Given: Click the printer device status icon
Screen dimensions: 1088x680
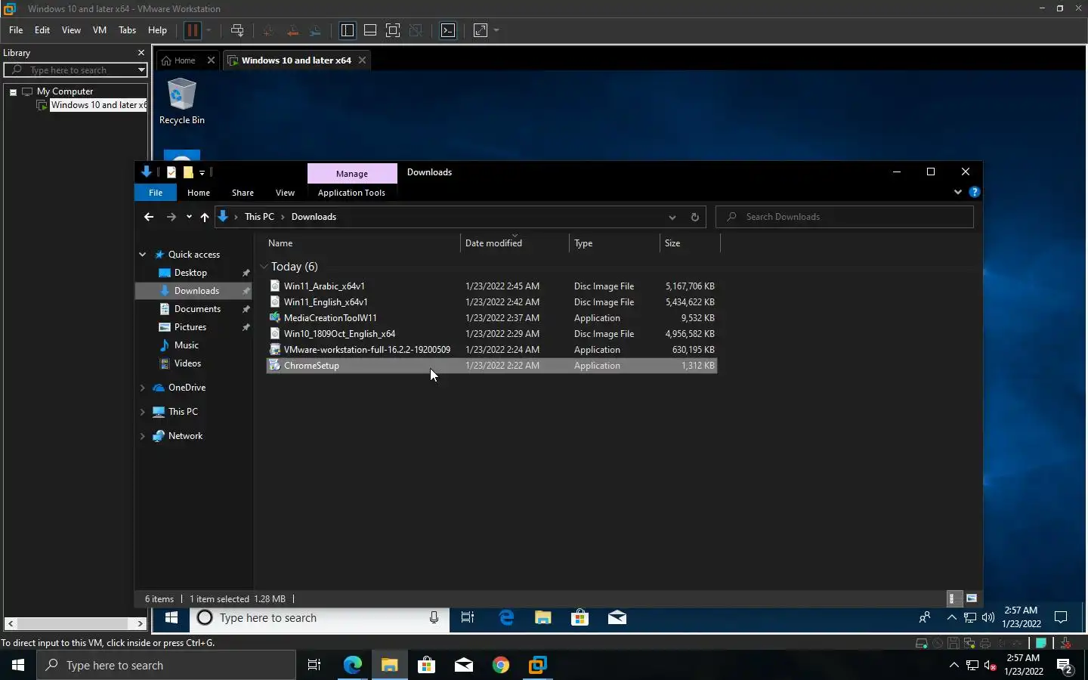Looking at the screenshot, I should tap(985, 644).
